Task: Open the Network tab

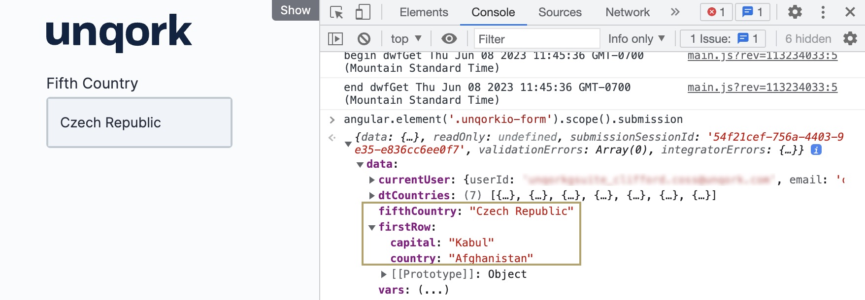Action: pos(628,12)
